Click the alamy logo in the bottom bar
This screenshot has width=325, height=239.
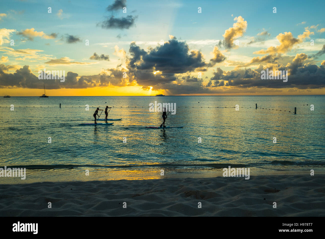[25, 228]
